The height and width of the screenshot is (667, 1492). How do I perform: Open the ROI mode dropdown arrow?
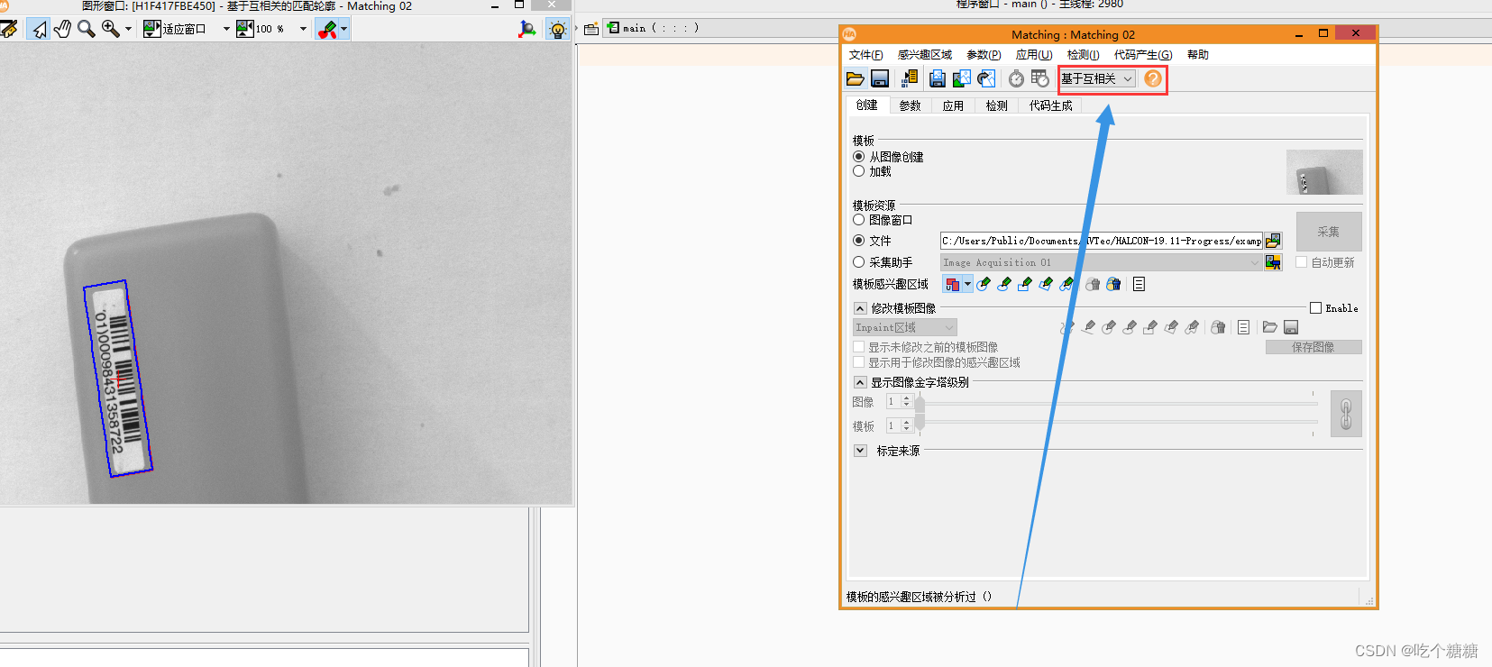(x=967, y=284)
